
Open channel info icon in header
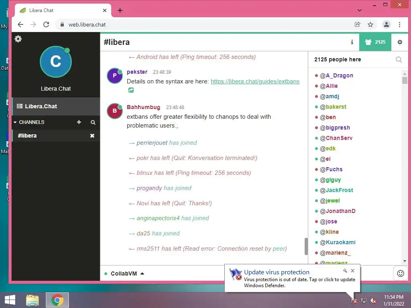point(352,42)
